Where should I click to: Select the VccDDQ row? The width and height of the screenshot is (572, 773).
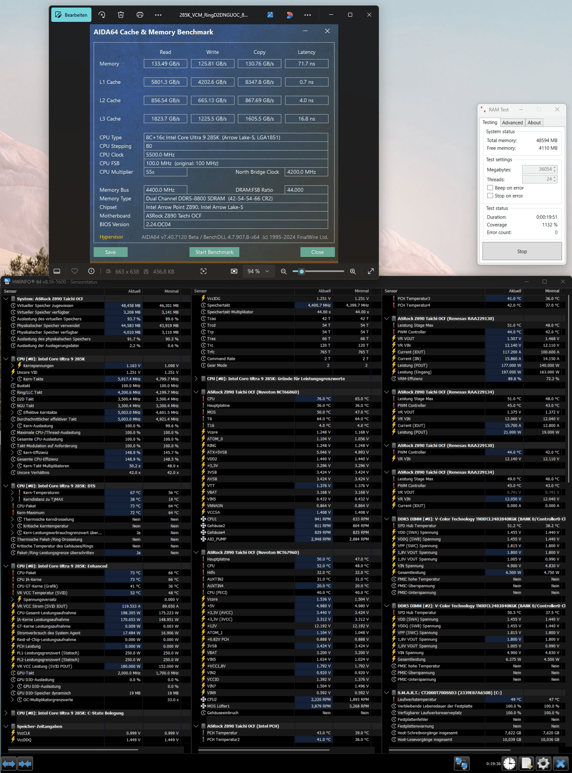(95, 740)
